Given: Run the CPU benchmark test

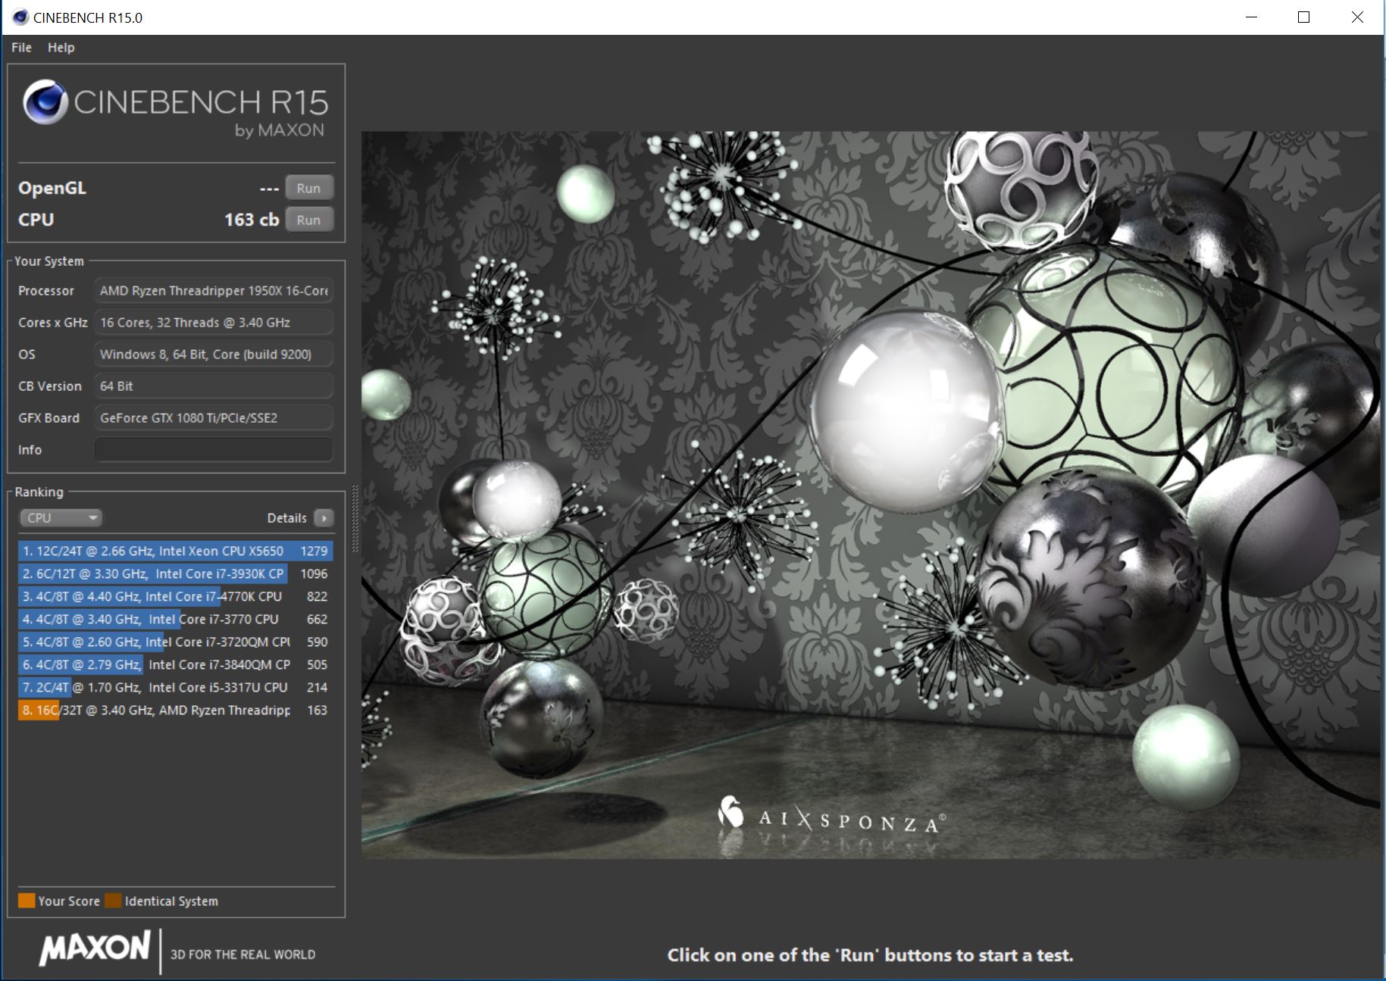Looking at the screenshot, I should click(308, 220).
